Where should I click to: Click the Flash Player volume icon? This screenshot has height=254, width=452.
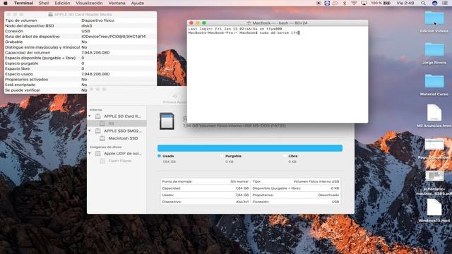point(102,161)
